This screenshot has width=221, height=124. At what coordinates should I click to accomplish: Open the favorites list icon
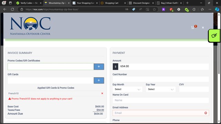point(202,9)
